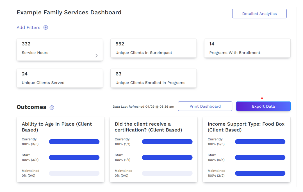Open the Outcomes help question-mark icon
Screen dimensions: 303x192
click(x=52, y=107)
